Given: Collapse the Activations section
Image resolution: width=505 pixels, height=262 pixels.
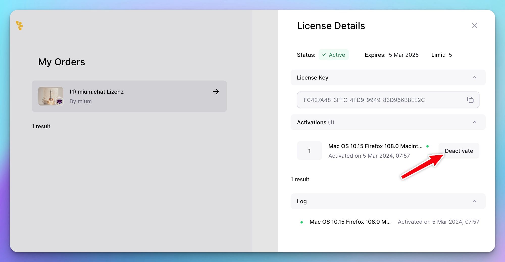Looking at the screenshot, I should [x=474, y=122].
